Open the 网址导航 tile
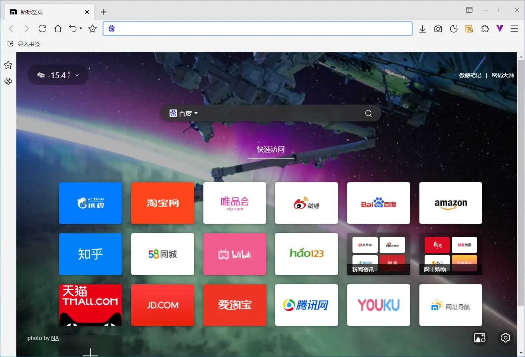Image resolution: width=525 pixels, height=357 pixels. (x=451, y=305)
